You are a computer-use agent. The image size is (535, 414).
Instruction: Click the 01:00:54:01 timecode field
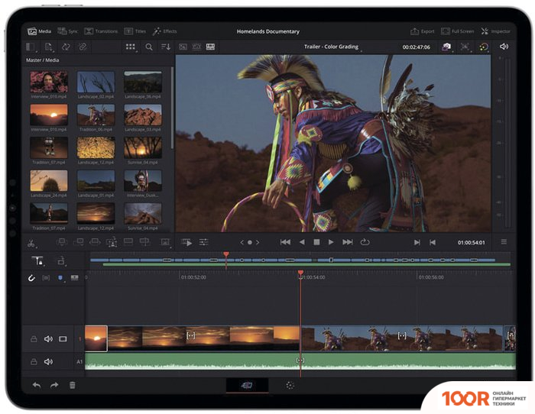click(x=472, y=242)
